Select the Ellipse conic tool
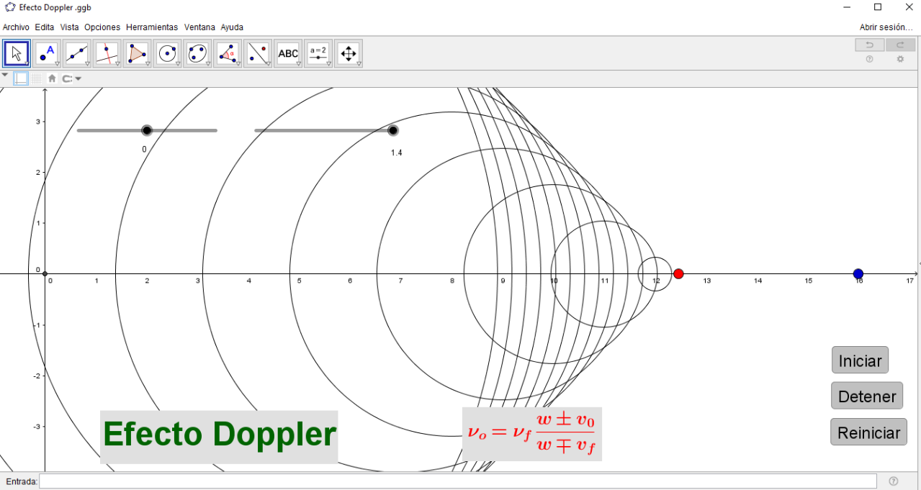Screen dimensions: 921x490 point(197,53)
